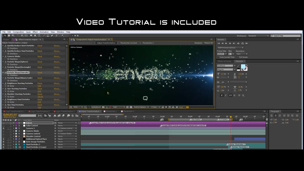Screen dimensions: 304x171
Task: Open the Effect menu
Action: click(x=35, y=32)
